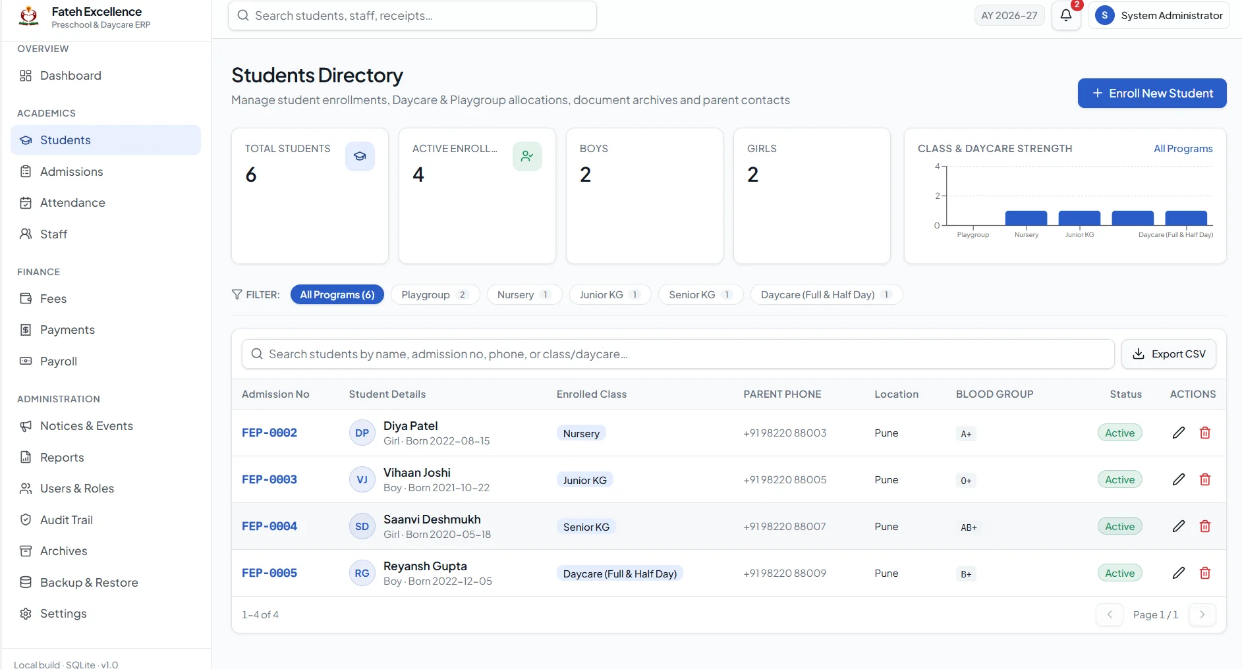Delete Vihaan Joshi using trash icon
1242x669 pixels.
pyautogui.click(x=1205, y=479)
